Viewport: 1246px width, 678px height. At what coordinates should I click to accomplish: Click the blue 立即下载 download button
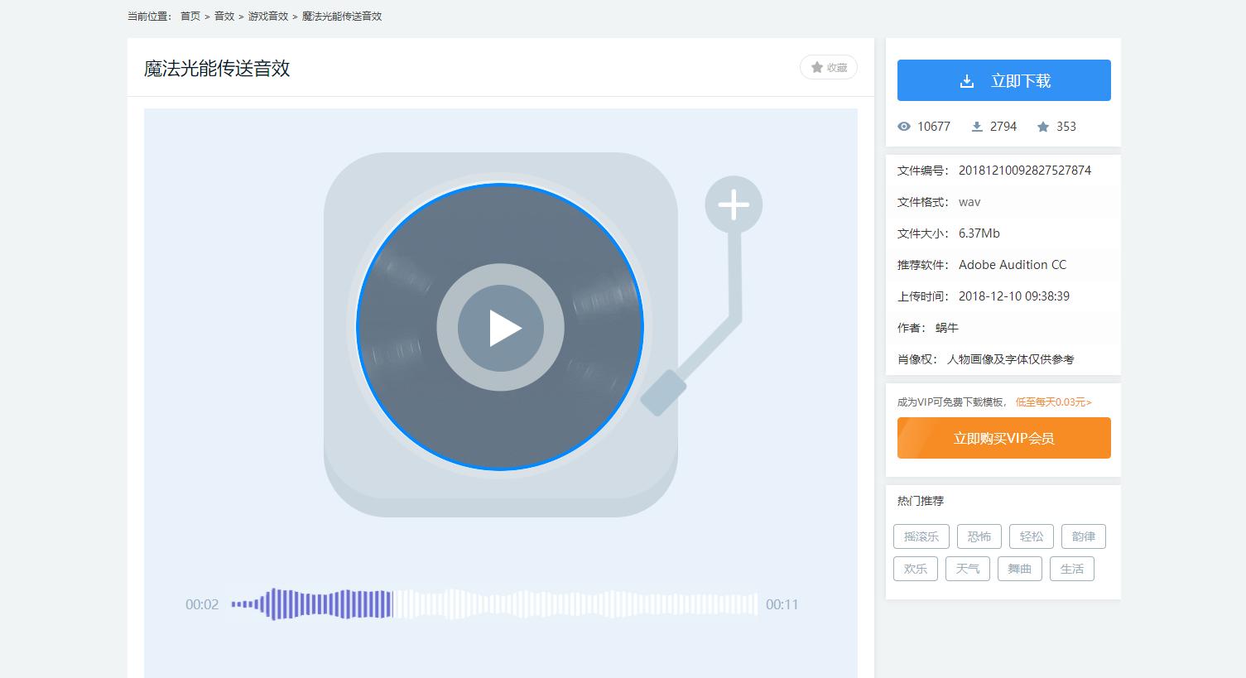[1003, 80]
